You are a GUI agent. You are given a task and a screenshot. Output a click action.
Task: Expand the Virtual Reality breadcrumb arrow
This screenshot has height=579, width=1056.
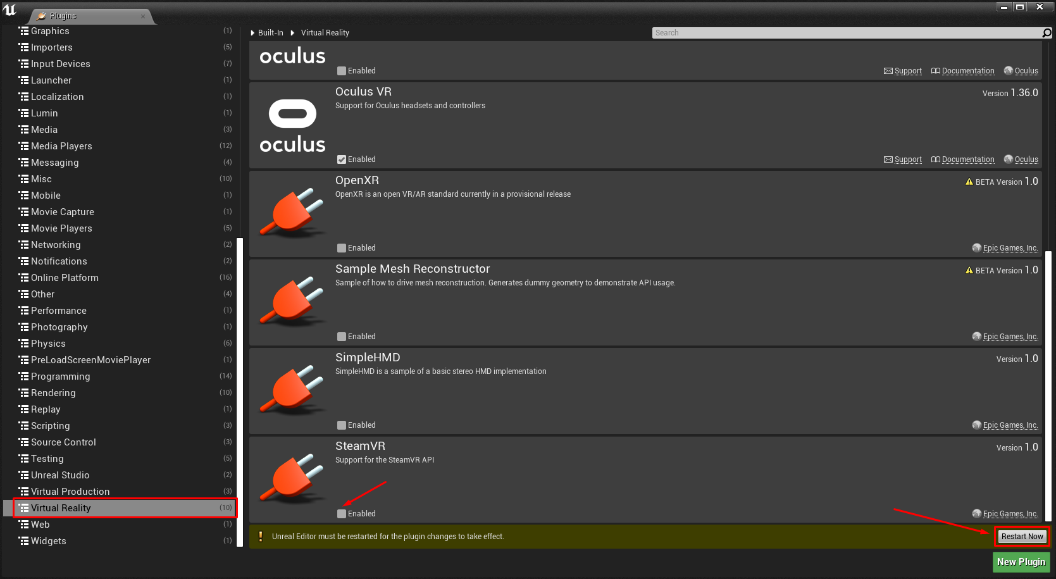point(292,33)
